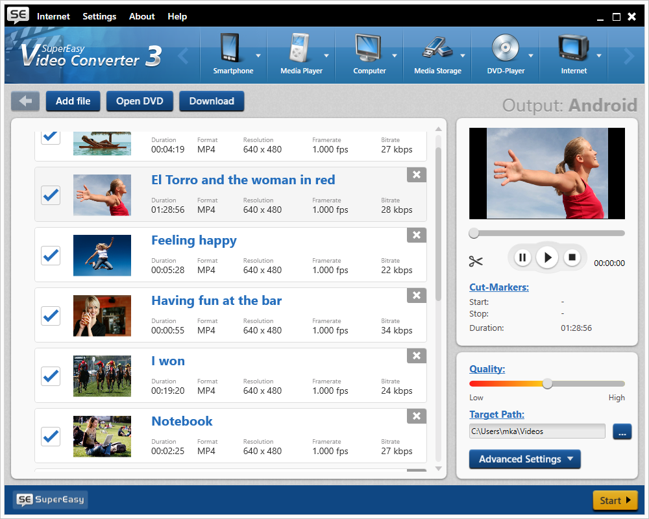This screenshot has width=649, height=519.
Task: Expand the Computer dropdown arrow
Action: 395,55
